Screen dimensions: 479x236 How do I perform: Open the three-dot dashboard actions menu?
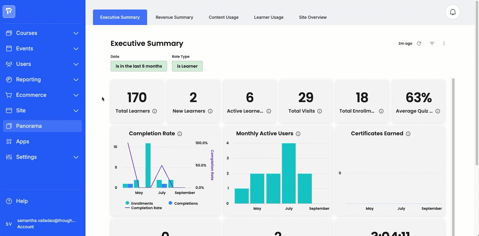(444, 44)
